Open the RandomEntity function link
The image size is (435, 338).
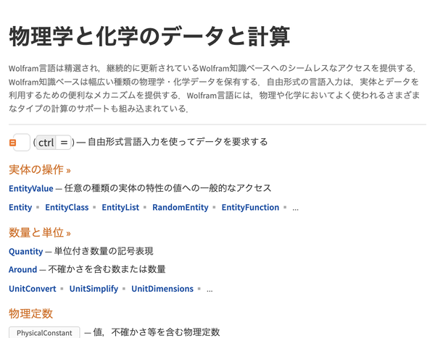(x=181, y=207)
